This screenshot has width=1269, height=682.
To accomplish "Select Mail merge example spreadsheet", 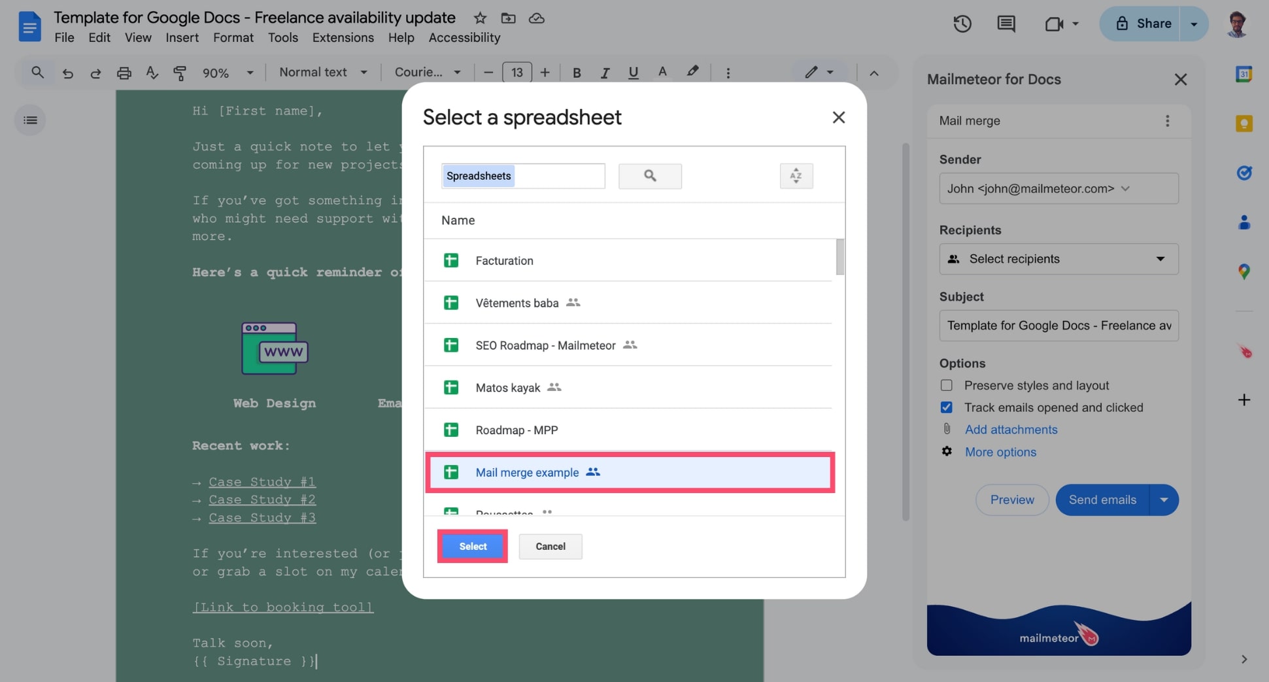I will pos(630,472).
